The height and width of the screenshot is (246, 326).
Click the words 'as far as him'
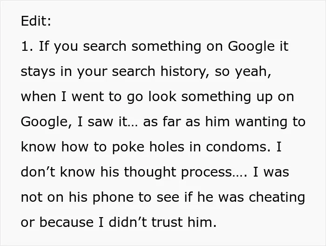186,122
